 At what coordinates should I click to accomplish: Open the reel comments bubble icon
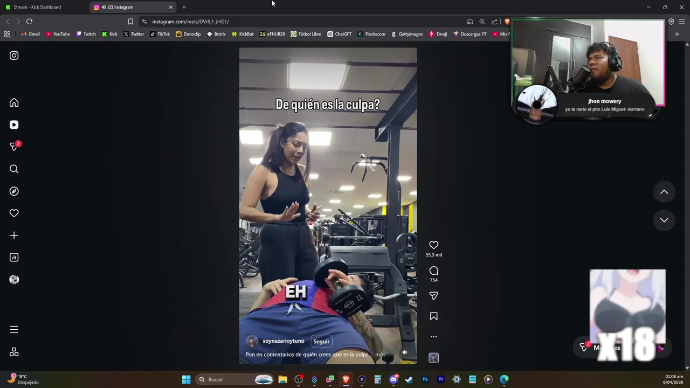[x=433, y=271]
